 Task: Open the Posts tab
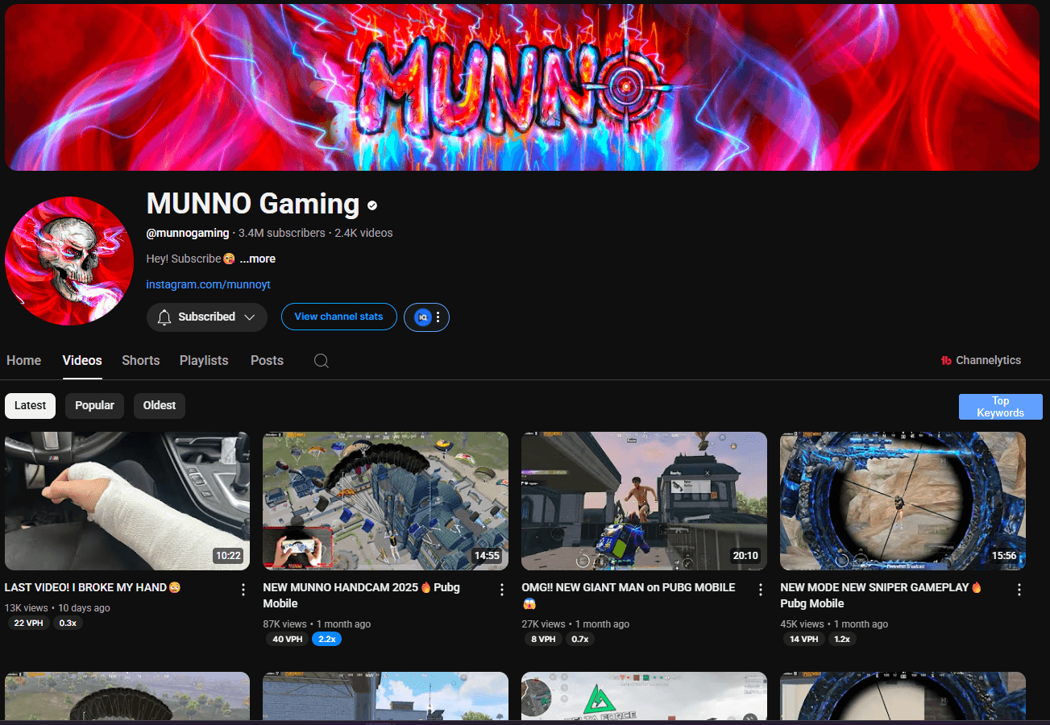[x=267, y=361]
